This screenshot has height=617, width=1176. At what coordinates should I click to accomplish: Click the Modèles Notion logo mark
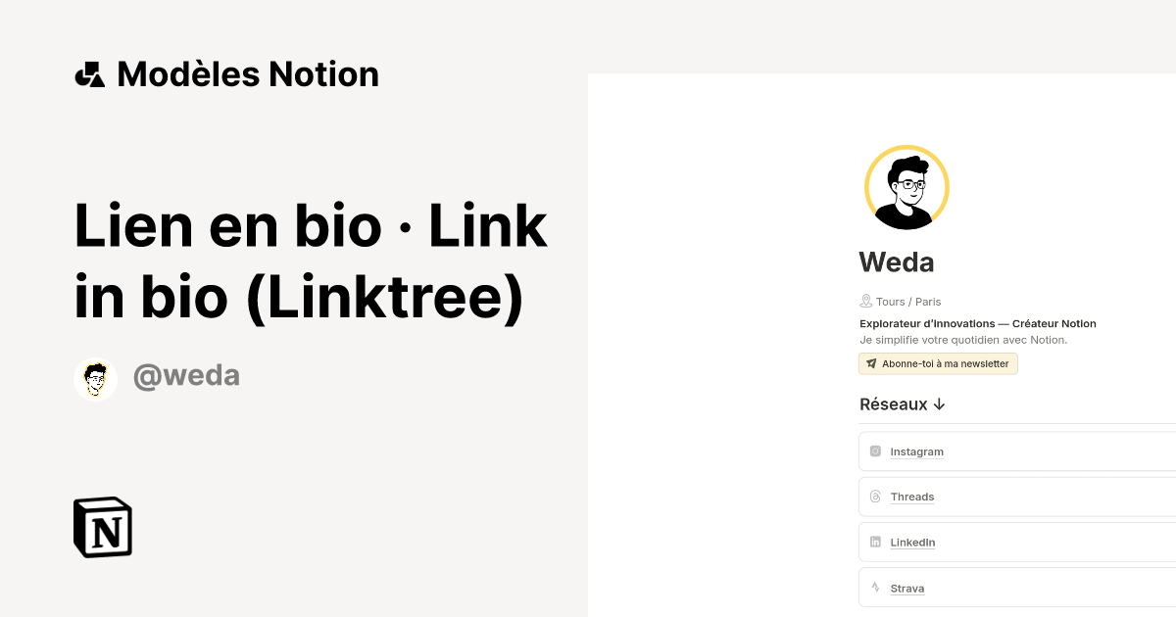click(x=89, y=73)
